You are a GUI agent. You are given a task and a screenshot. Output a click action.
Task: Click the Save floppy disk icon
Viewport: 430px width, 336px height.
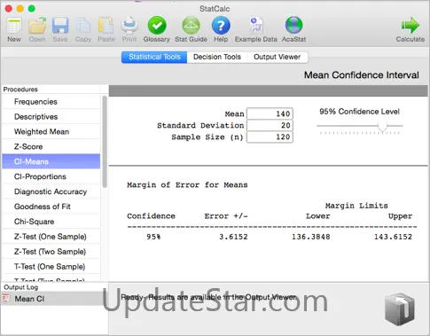pos(60,26)
